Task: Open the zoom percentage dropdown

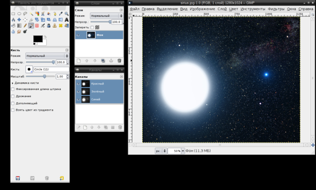Action: tap(183, 151)
